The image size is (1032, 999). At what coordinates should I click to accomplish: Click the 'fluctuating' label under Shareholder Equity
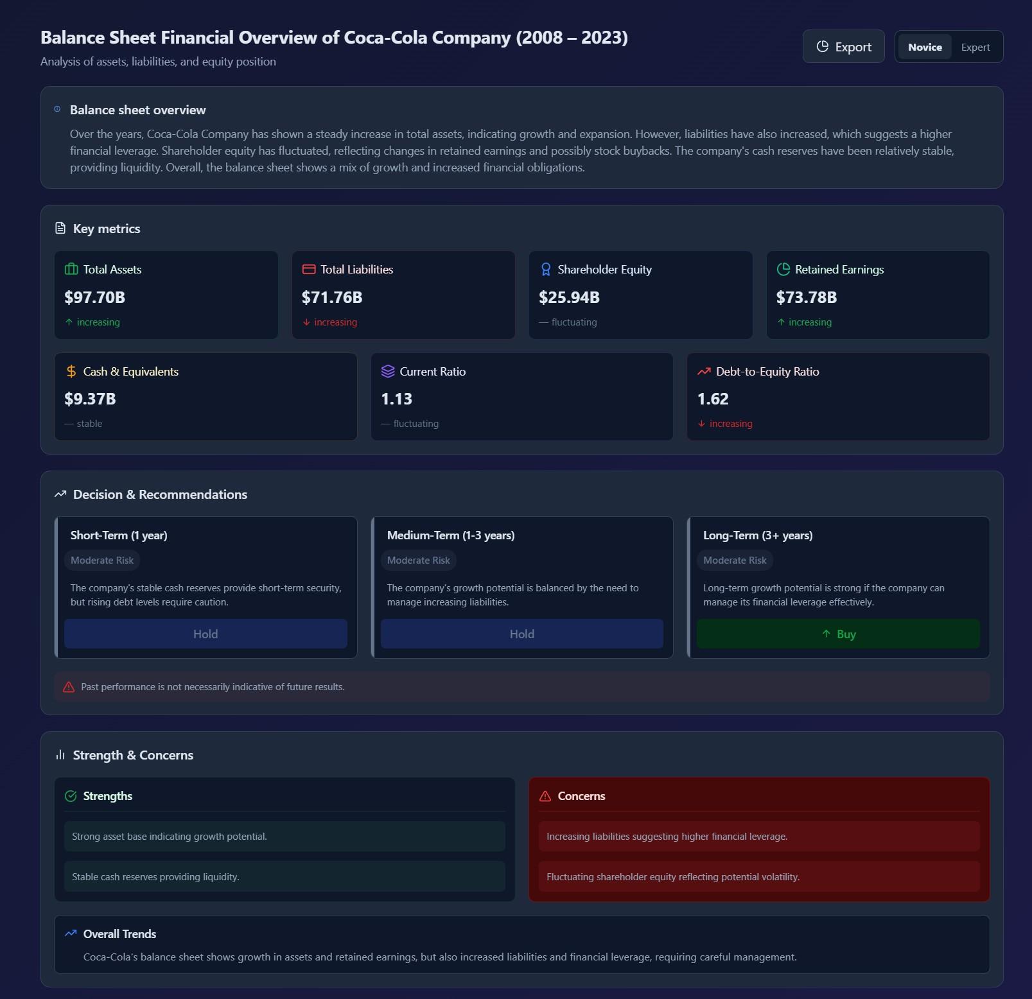(574, 322)
